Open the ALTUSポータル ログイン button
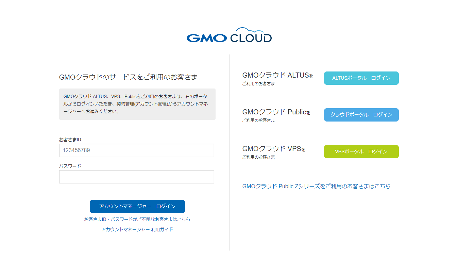The width and height of the screenshot is (458, 257). coord(361,78)
